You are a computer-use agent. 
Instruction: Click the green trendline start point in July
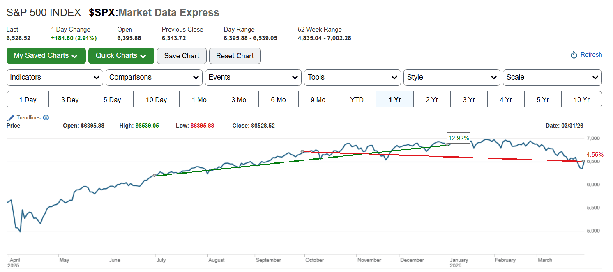coord(154,176)
